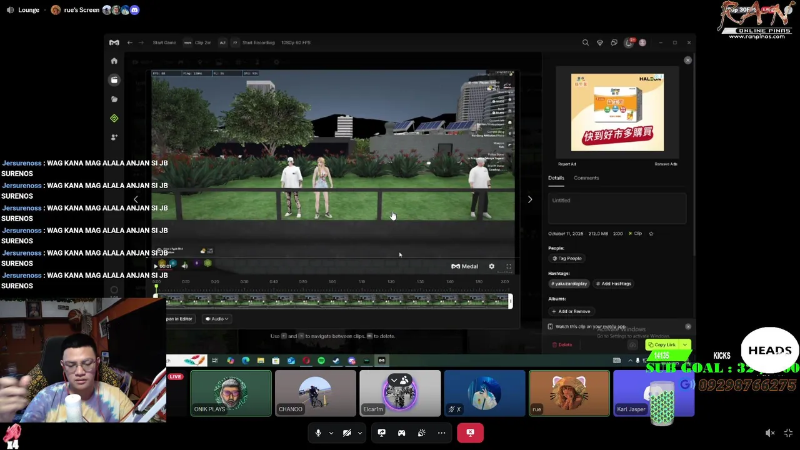800x450 pixels.
Task: Click the share screen icon
Action: coord(382,432)
